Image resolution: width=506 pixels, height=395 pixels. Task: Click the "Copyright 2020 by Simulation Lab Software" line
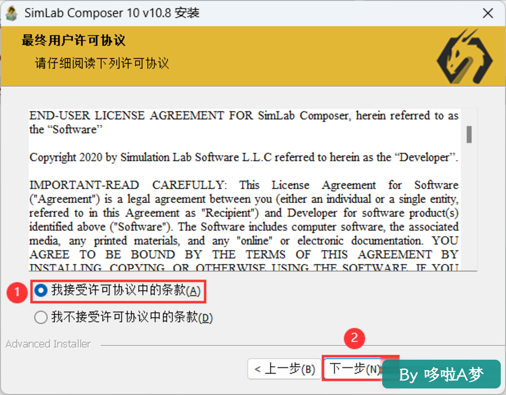pos(244,157)
